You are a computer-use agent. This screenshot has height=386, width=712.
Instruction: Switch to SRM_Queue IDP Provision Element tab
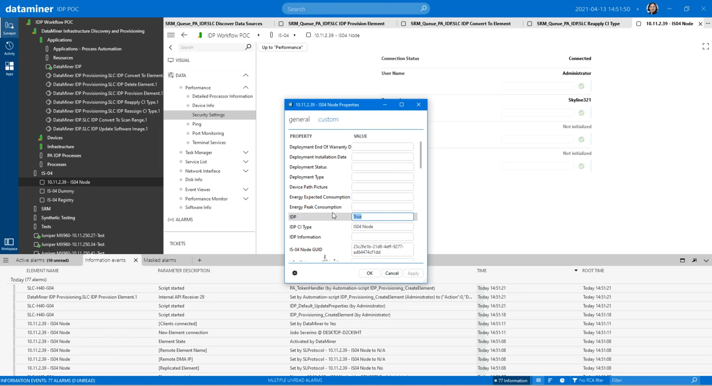tap(336, 24)
